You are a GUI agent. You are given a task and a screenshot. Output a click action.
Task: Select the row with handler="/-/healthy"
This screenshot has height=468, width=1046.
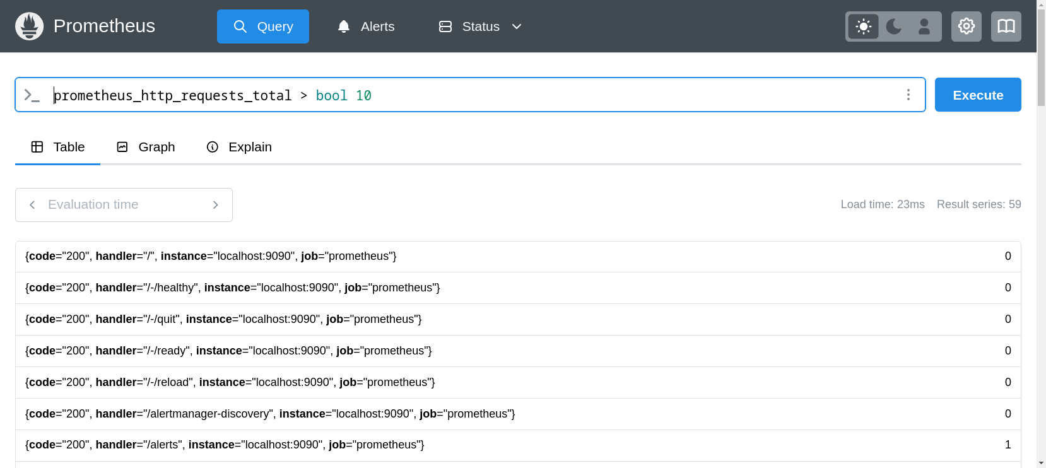(x=518, y=288)
